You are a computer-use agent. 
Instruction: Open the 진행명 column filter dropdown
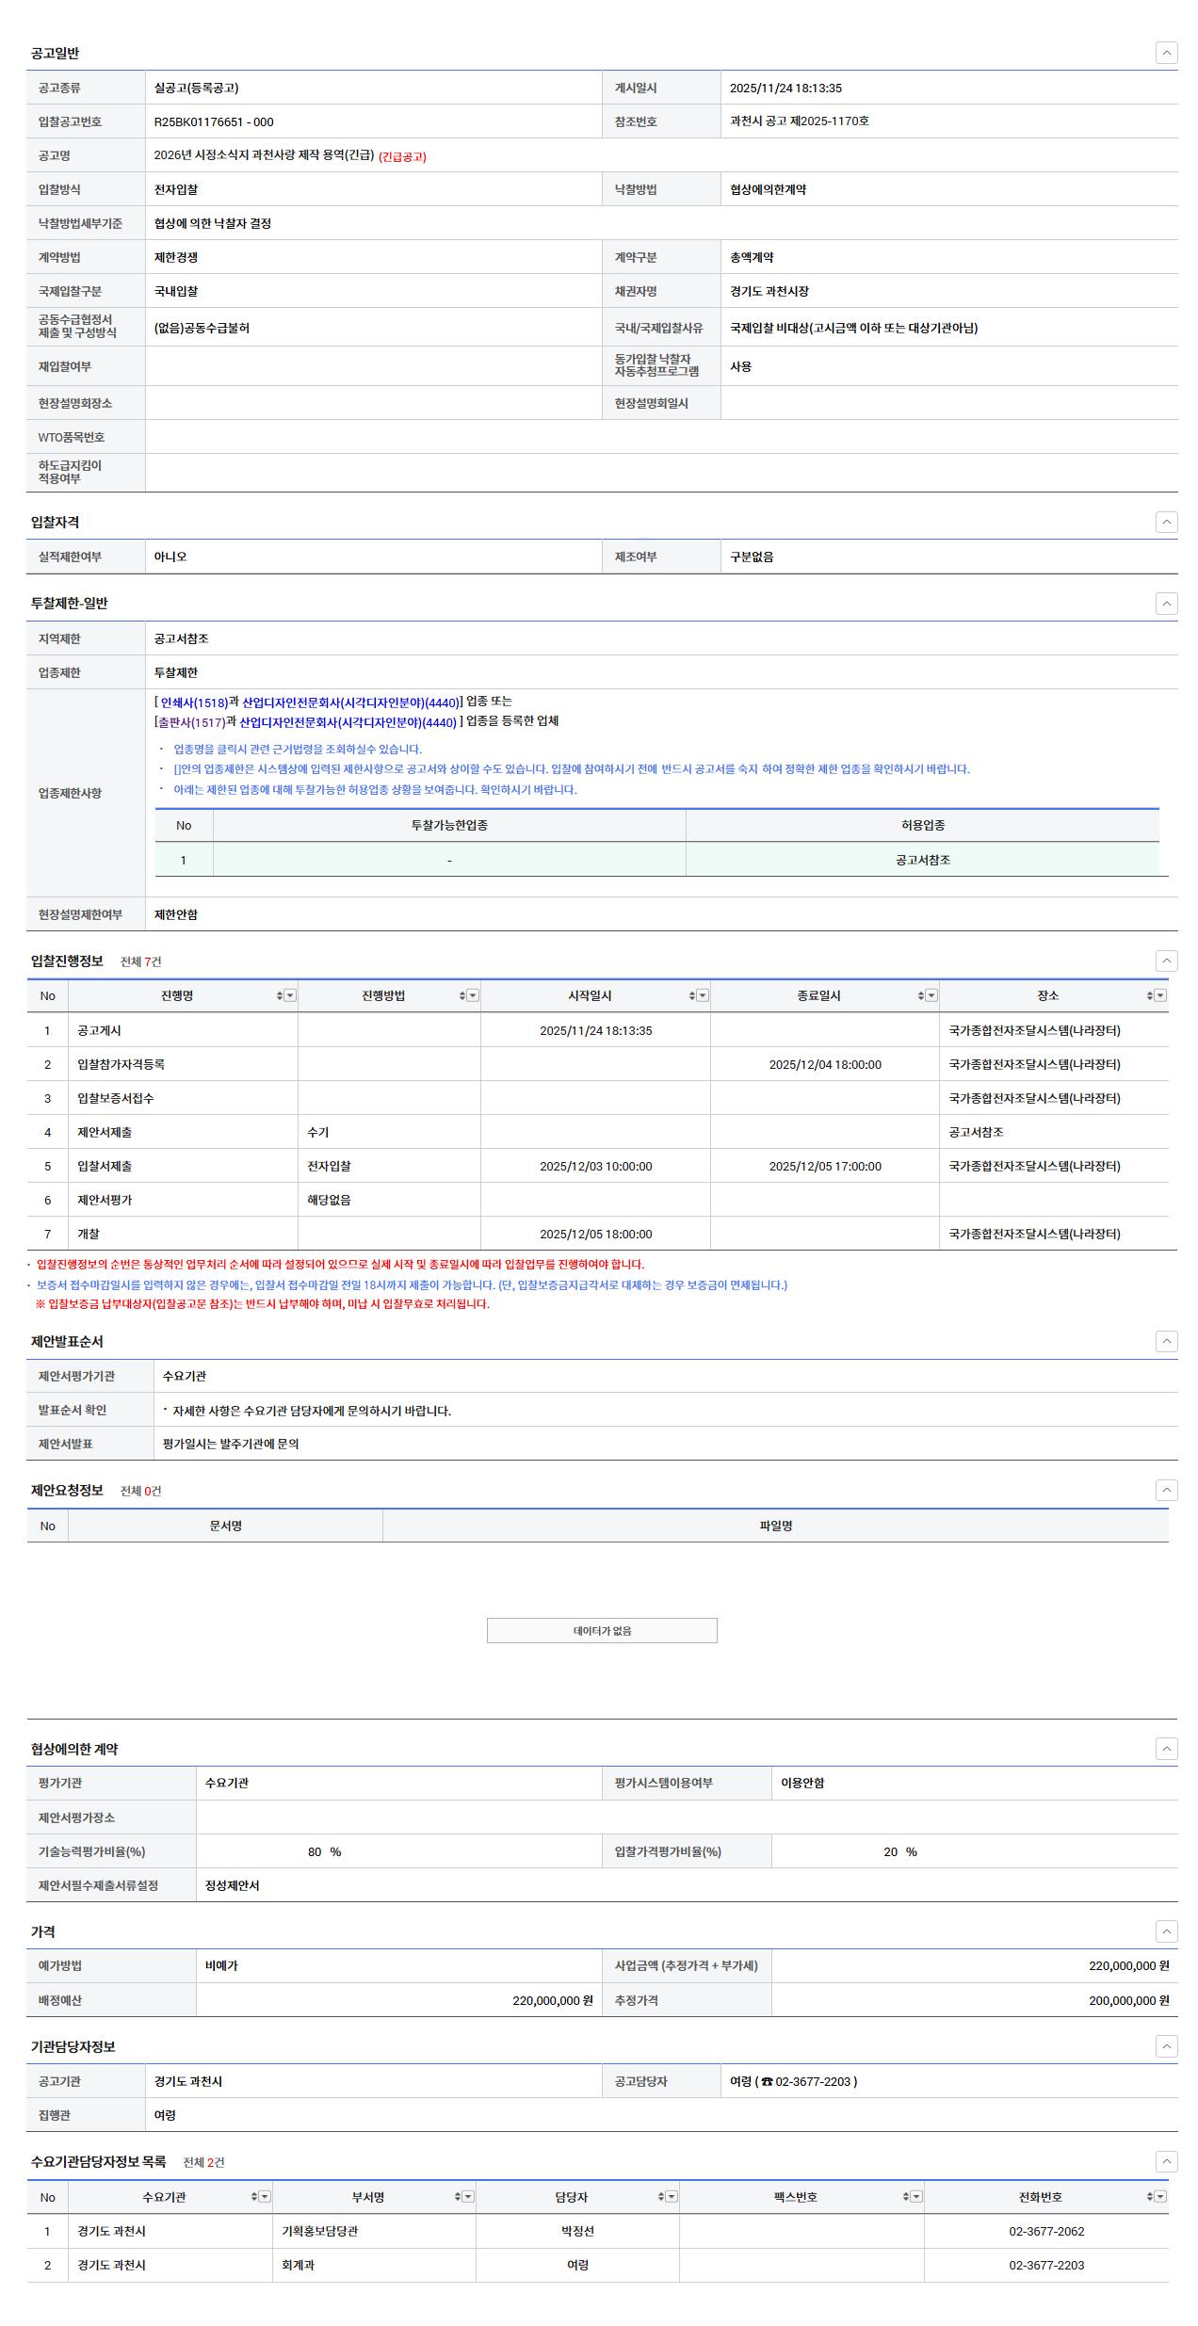290,996
